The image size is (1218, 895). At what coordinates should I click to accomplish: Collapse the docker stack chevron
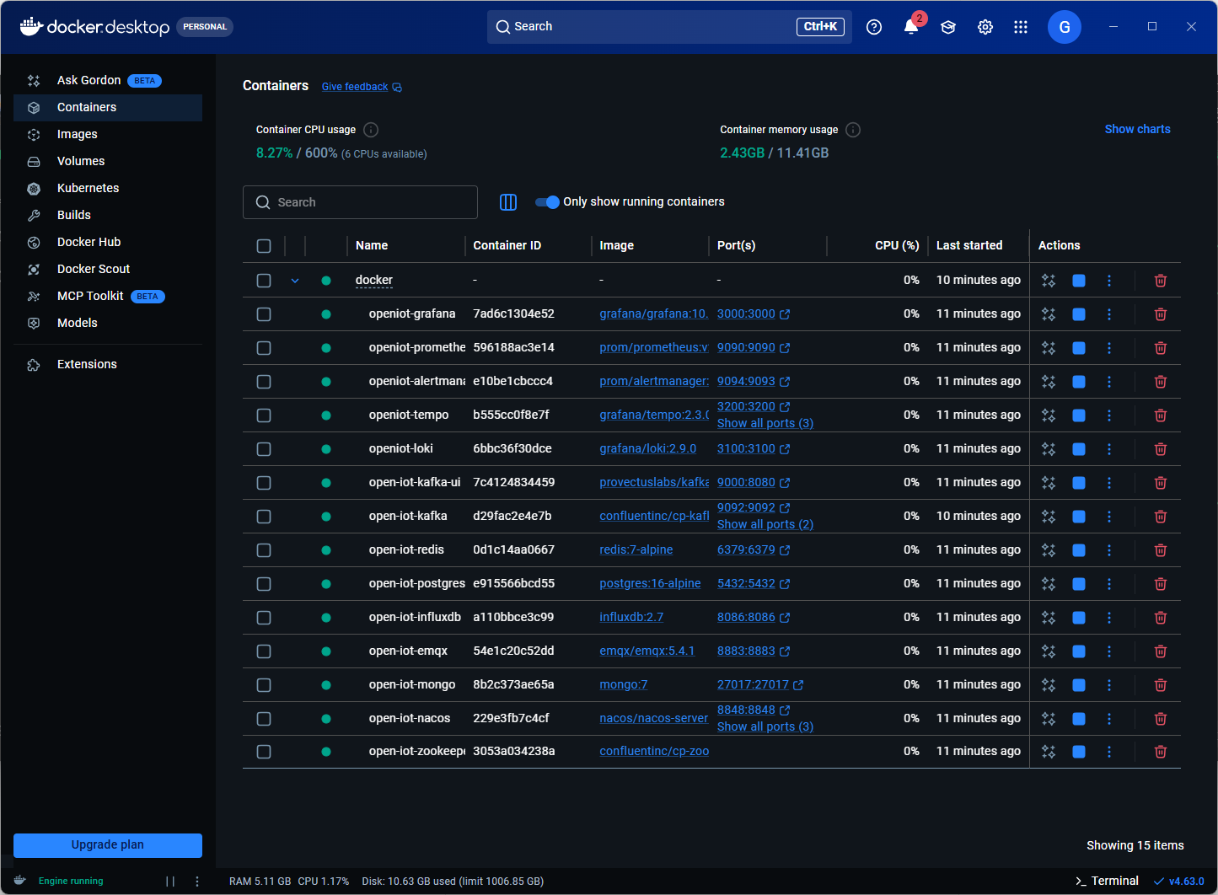tap(295, 281)
